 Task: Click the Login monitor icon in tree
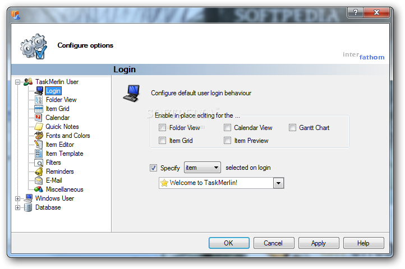click(x=39, y=91)
